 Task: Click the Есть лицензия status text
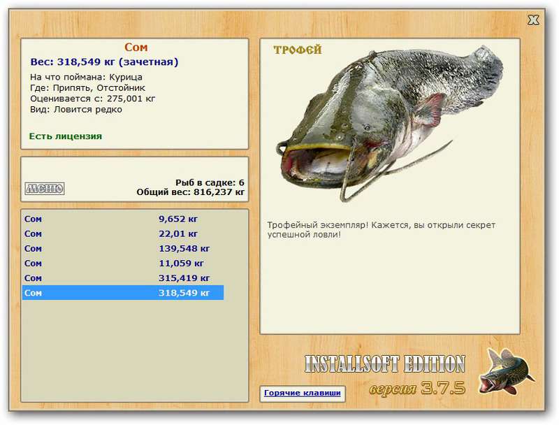66,136
